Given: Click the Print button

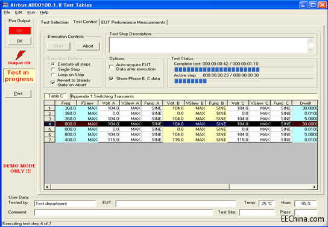Looking at the screenshot, I should pos(18,93).
